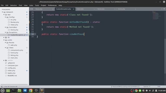The width and height of the screenshot is (166, 93).
Task: Open the Project menu
Action: [x=43, y=5]
